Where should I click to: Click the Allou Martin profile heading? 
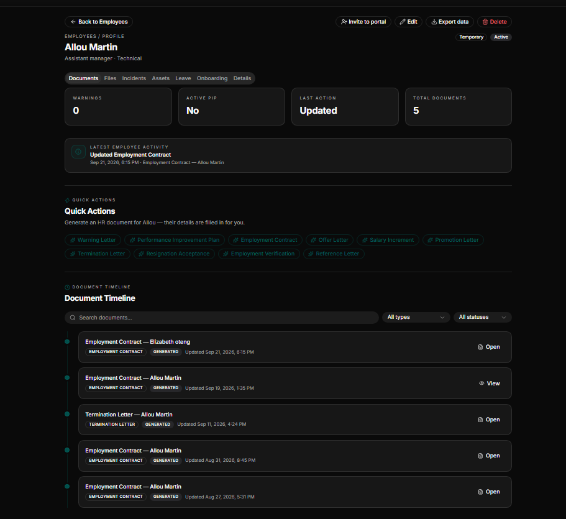(91, 47)
